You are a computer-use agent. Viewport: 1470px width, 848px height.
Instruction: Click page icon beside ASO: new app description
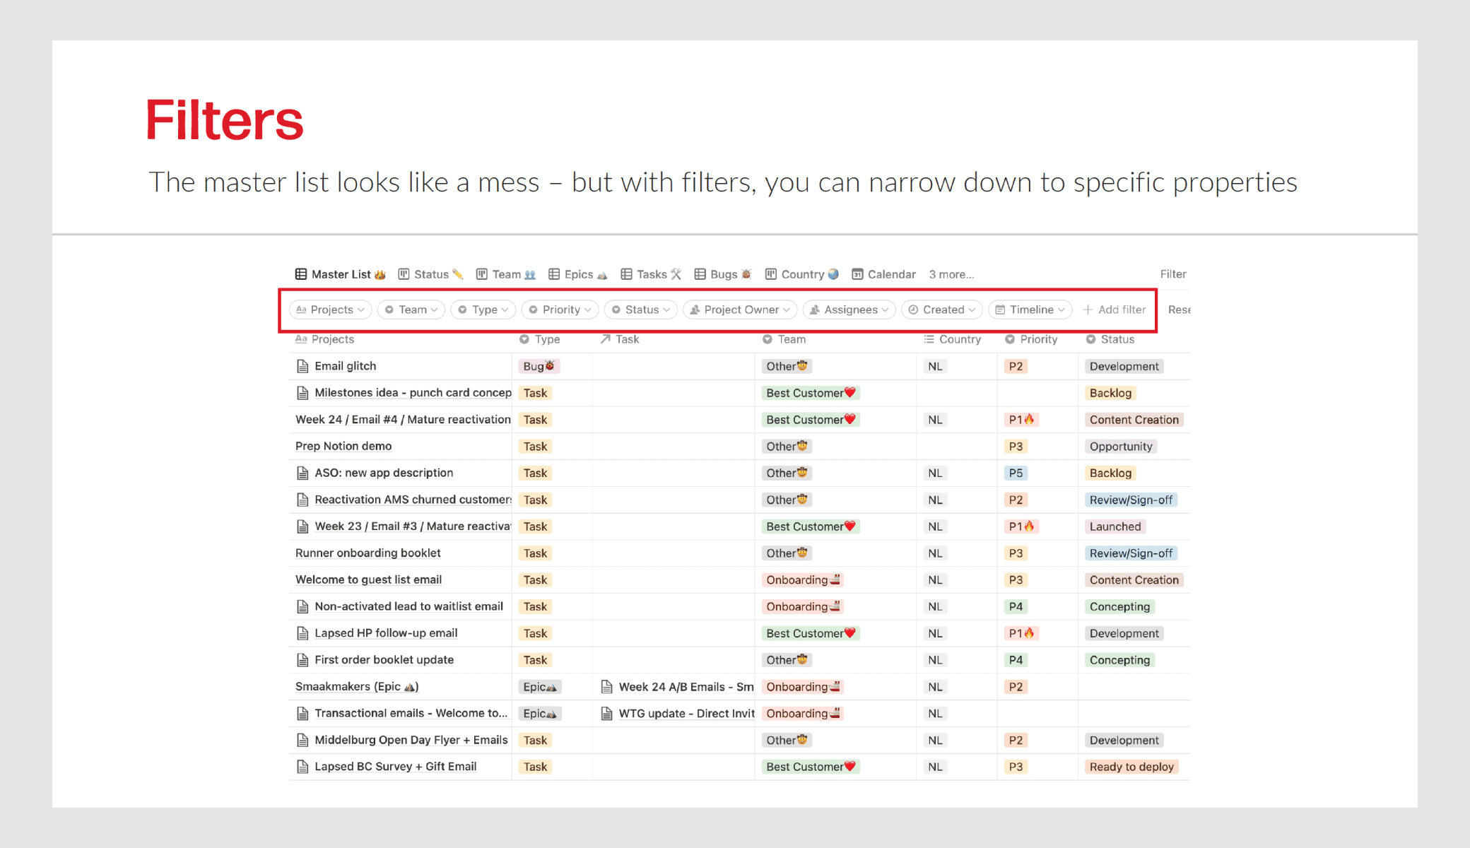point(302,473)
